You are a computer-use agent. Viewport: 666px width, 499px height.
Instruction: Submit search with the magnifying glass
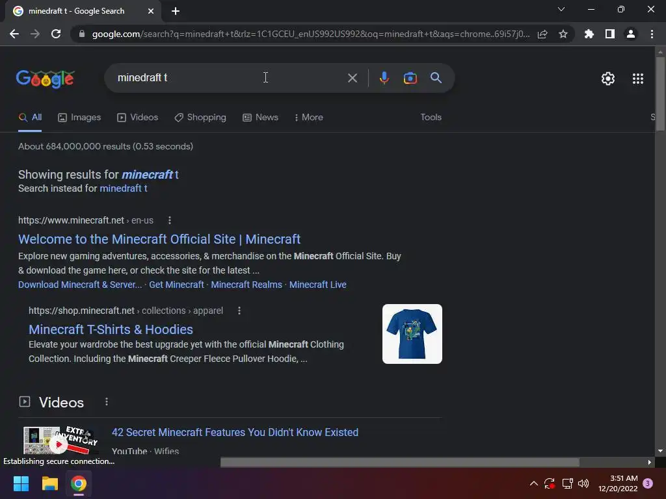(x=436, y=78)
